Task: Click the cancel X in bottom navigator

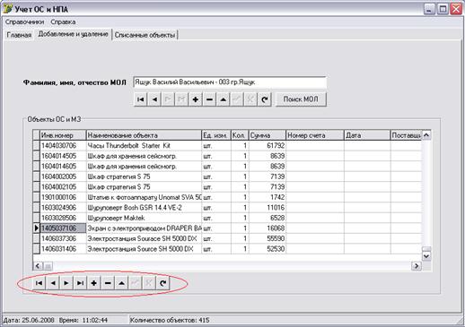Action: (x=149, y=283)
